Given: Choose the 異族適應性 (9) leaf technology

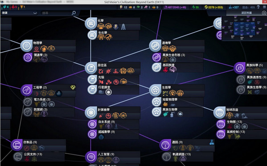Looking at the screenshot, I should pyautogui.click(x=251, y=80).
